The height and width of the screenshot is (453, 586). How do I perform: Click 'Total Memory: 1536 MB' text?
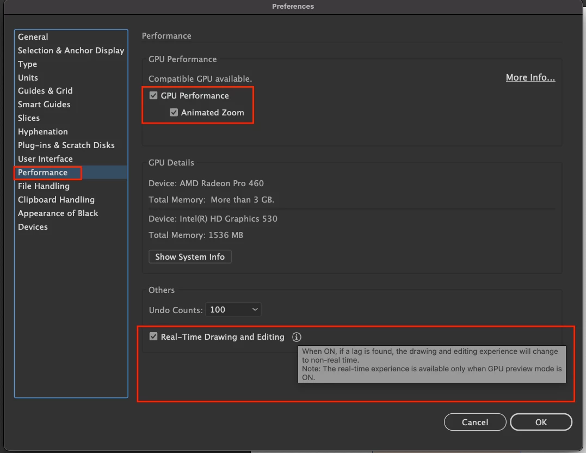(x=196, y=235)
